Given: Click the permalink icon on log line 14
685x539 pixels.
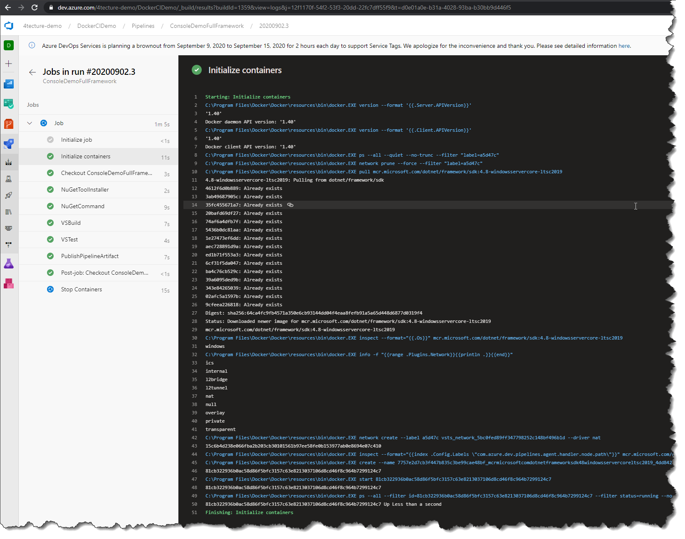Looking at the screenshot, I should (x=290, y=205).
